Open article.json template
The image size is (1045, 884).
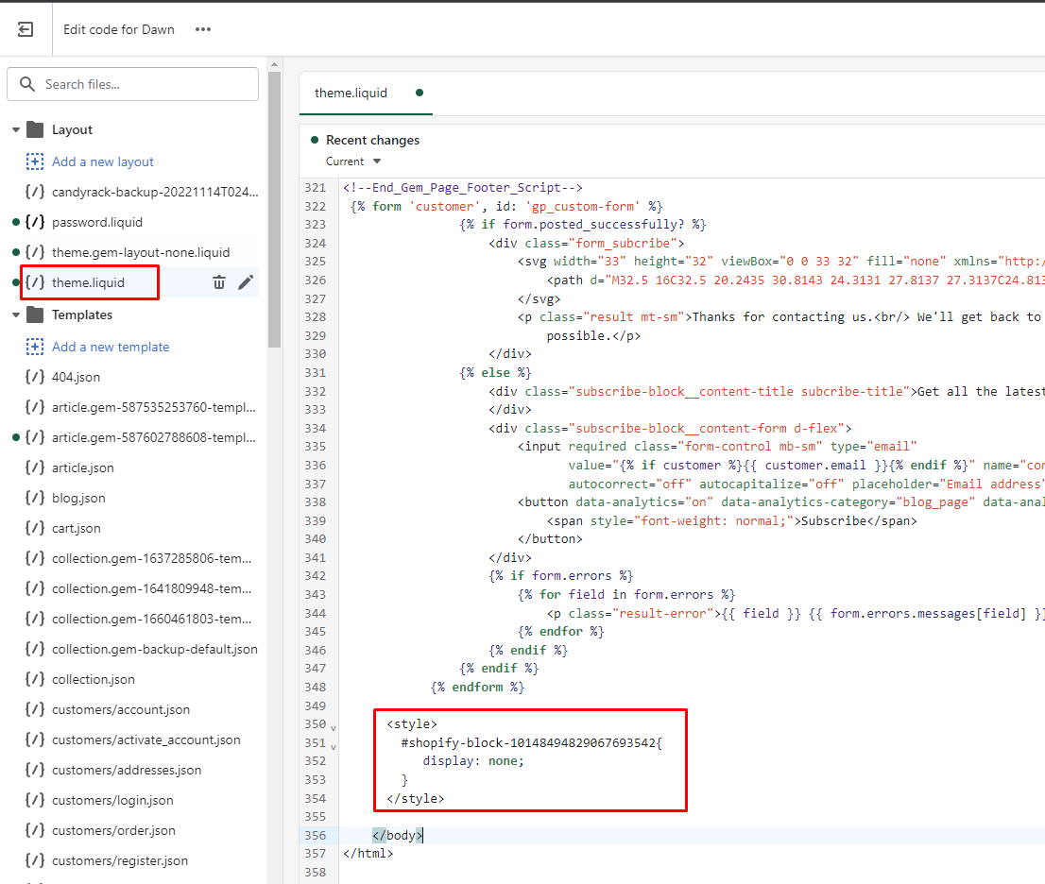click(x=82, y=467)
